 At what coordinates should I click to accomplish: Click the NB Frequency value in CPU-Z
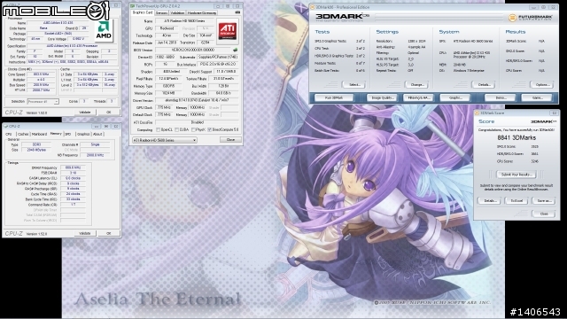[x=95, y=155]
